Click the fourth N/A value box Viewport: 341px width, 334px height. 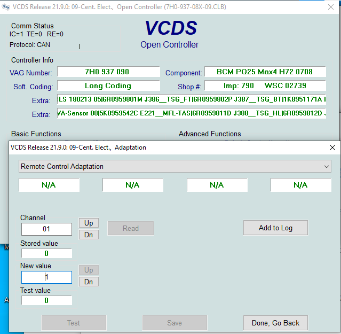[301, 185]
